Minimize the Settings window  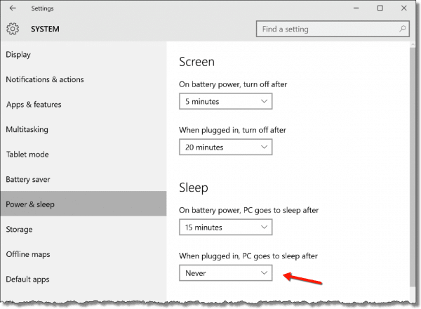click(x=356, y=8)
